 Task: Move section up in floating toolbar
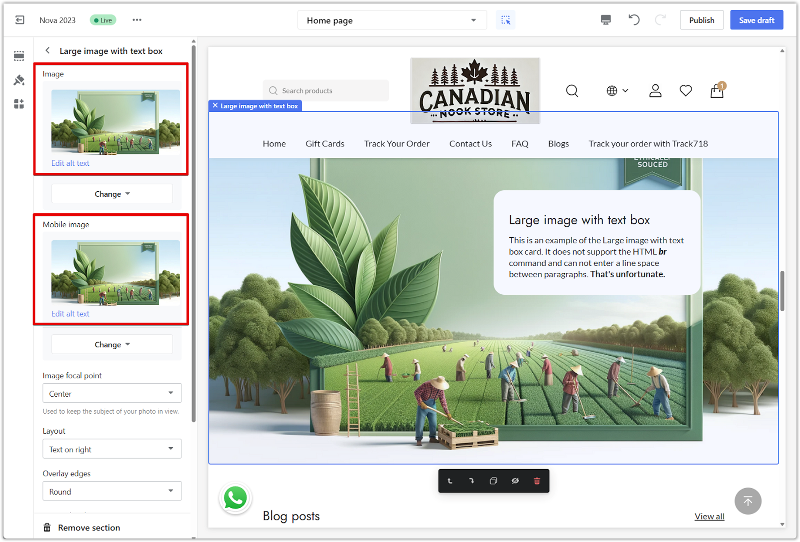450,481
